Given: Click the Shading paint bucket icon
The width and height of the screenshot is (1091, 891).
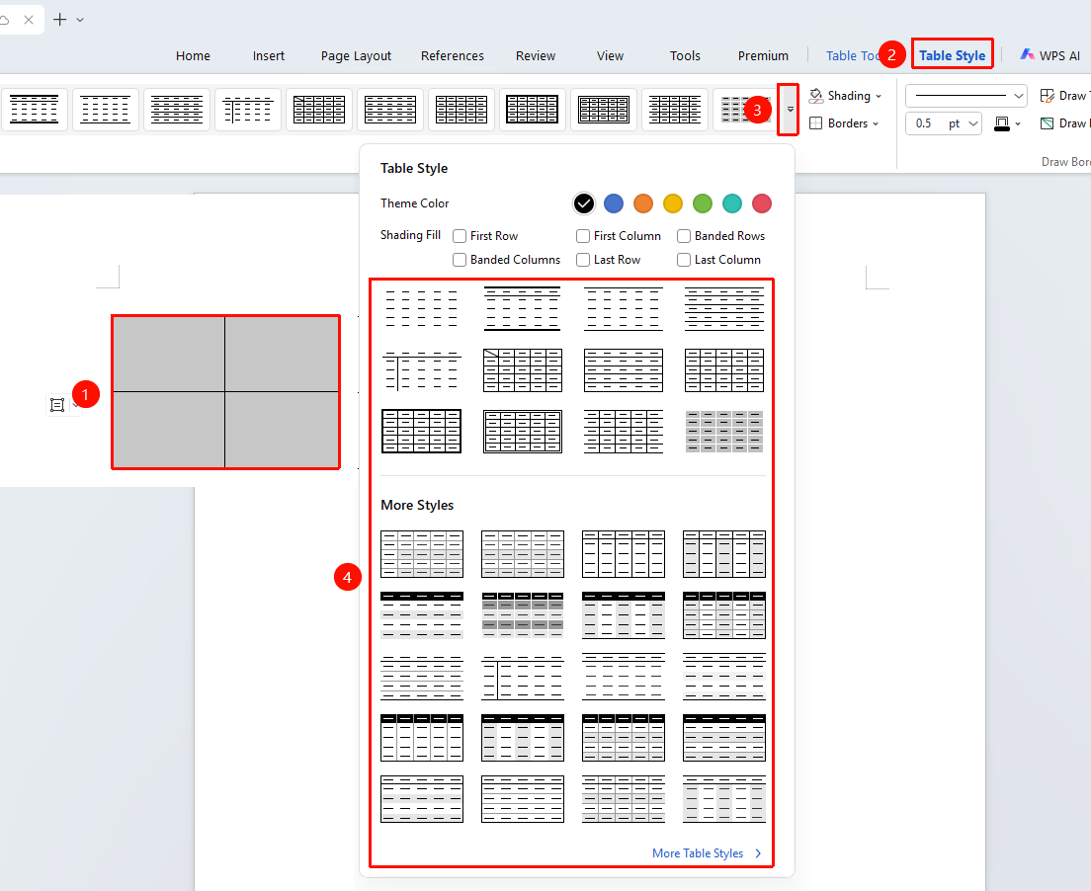Looking at the screenshot, I should pos(816,96).
